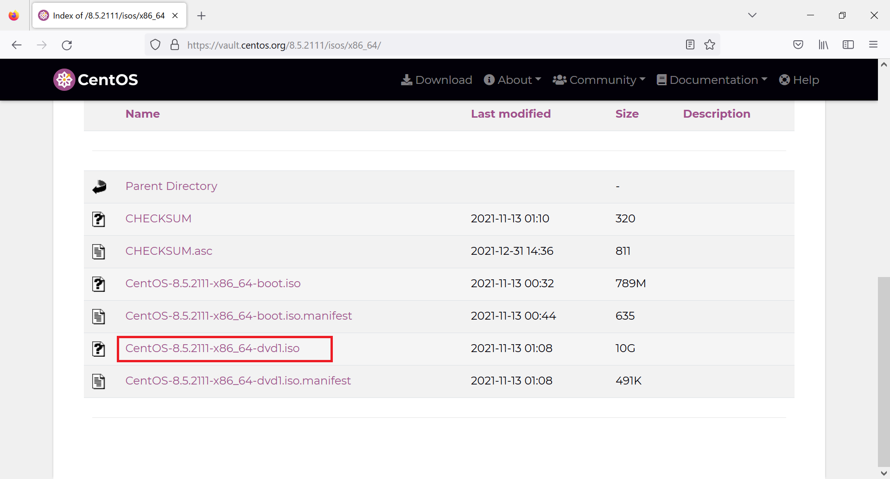The image size is (890, 479).
Task: Open the Help page from navbar
Action: pos(799,80)
